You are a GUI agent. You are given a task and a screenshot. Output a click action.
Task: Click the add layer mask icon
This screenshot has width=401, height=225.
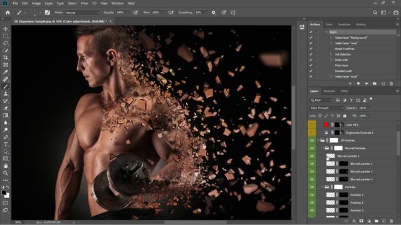[362, 221]
